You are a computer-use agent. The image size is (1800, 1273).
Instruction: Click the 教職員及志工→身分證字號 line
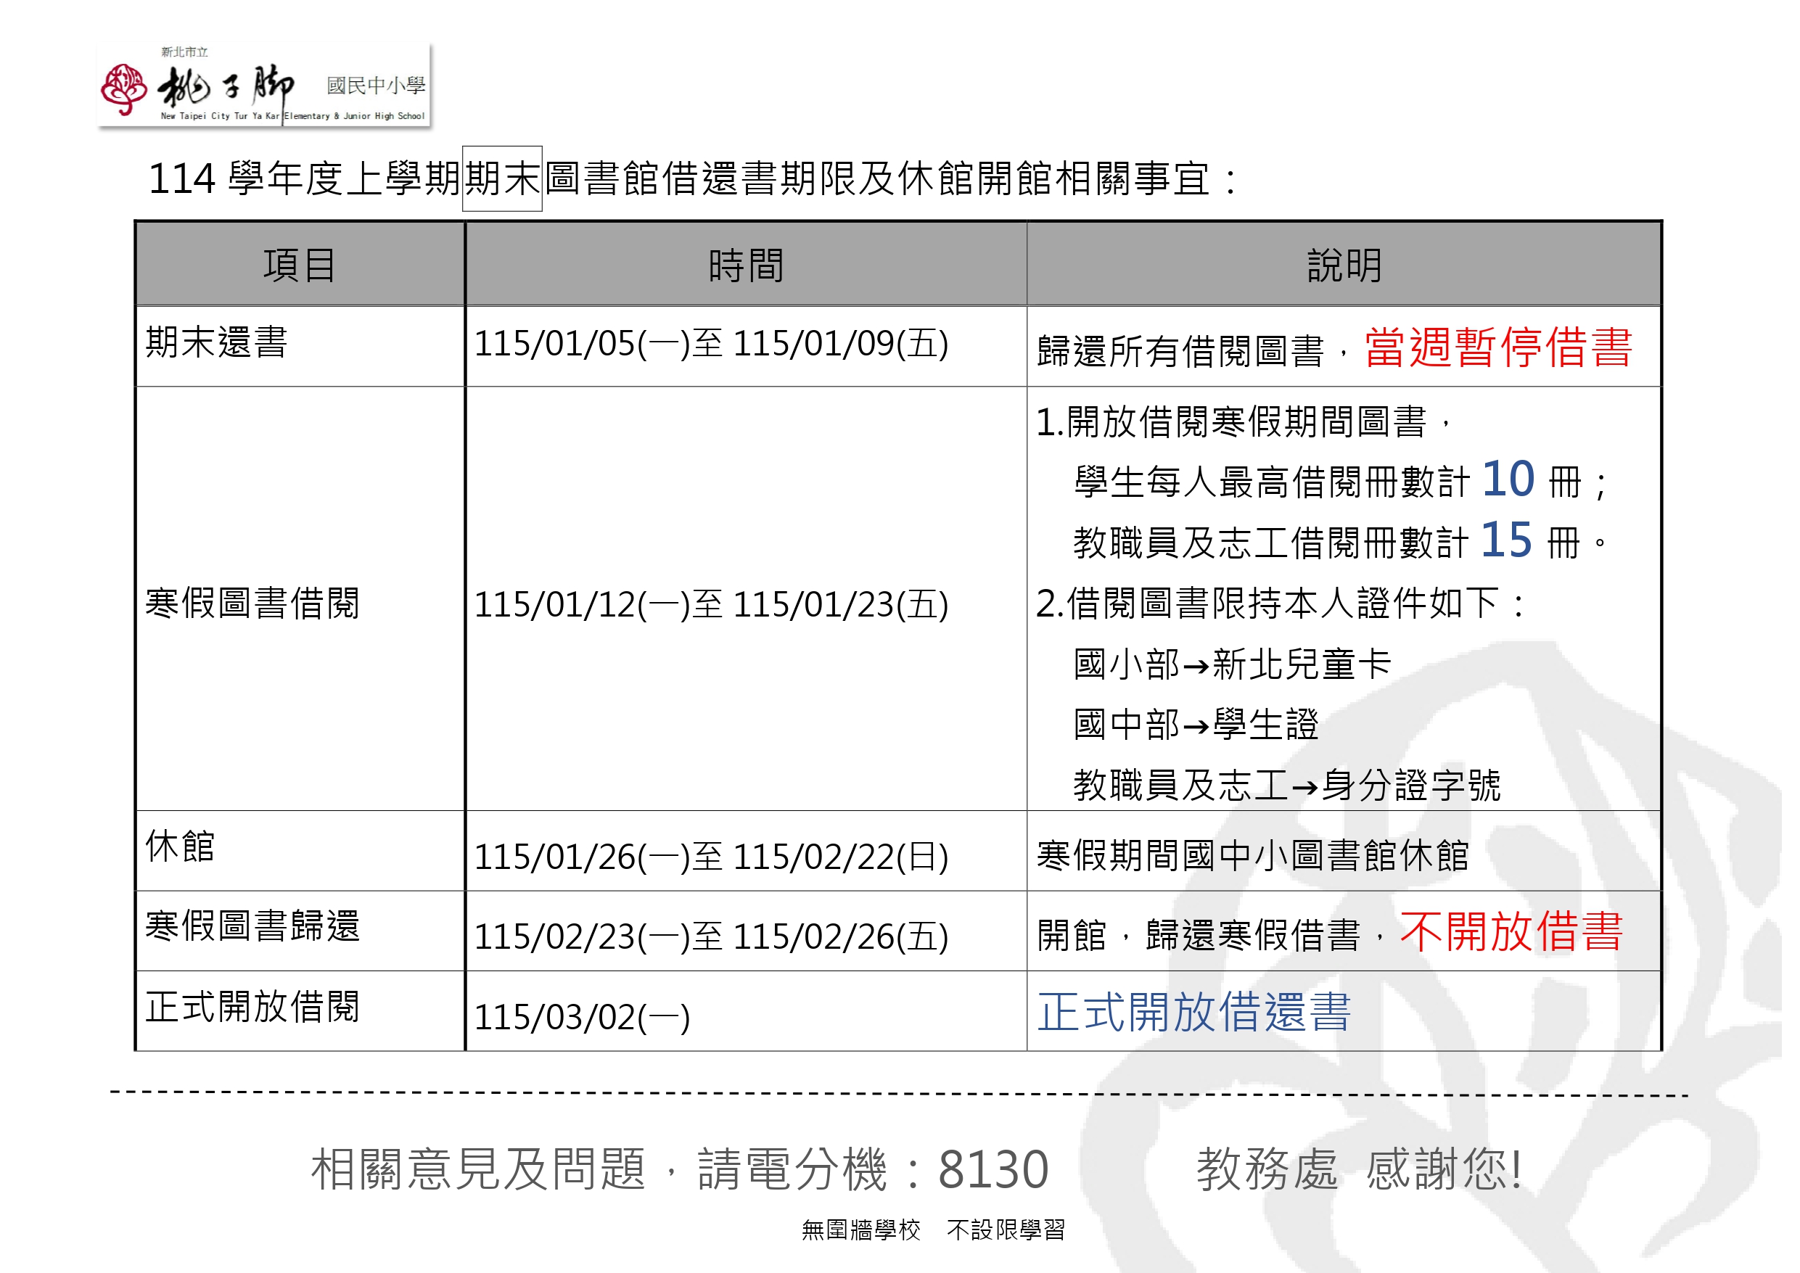point(1286,785)
